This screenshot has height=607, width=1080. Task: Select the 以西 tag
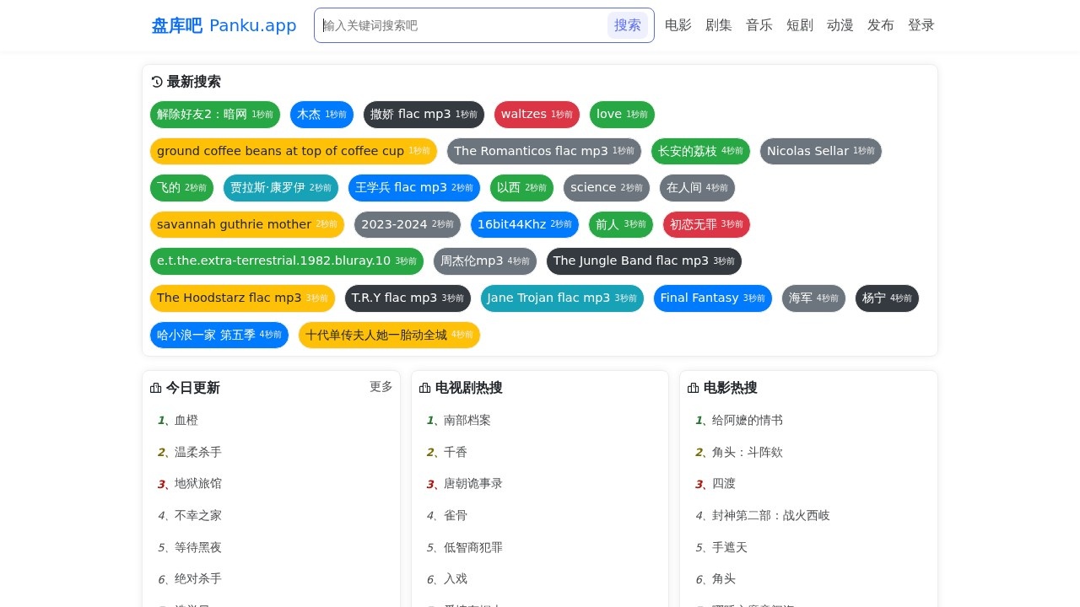tap(521, 188)
